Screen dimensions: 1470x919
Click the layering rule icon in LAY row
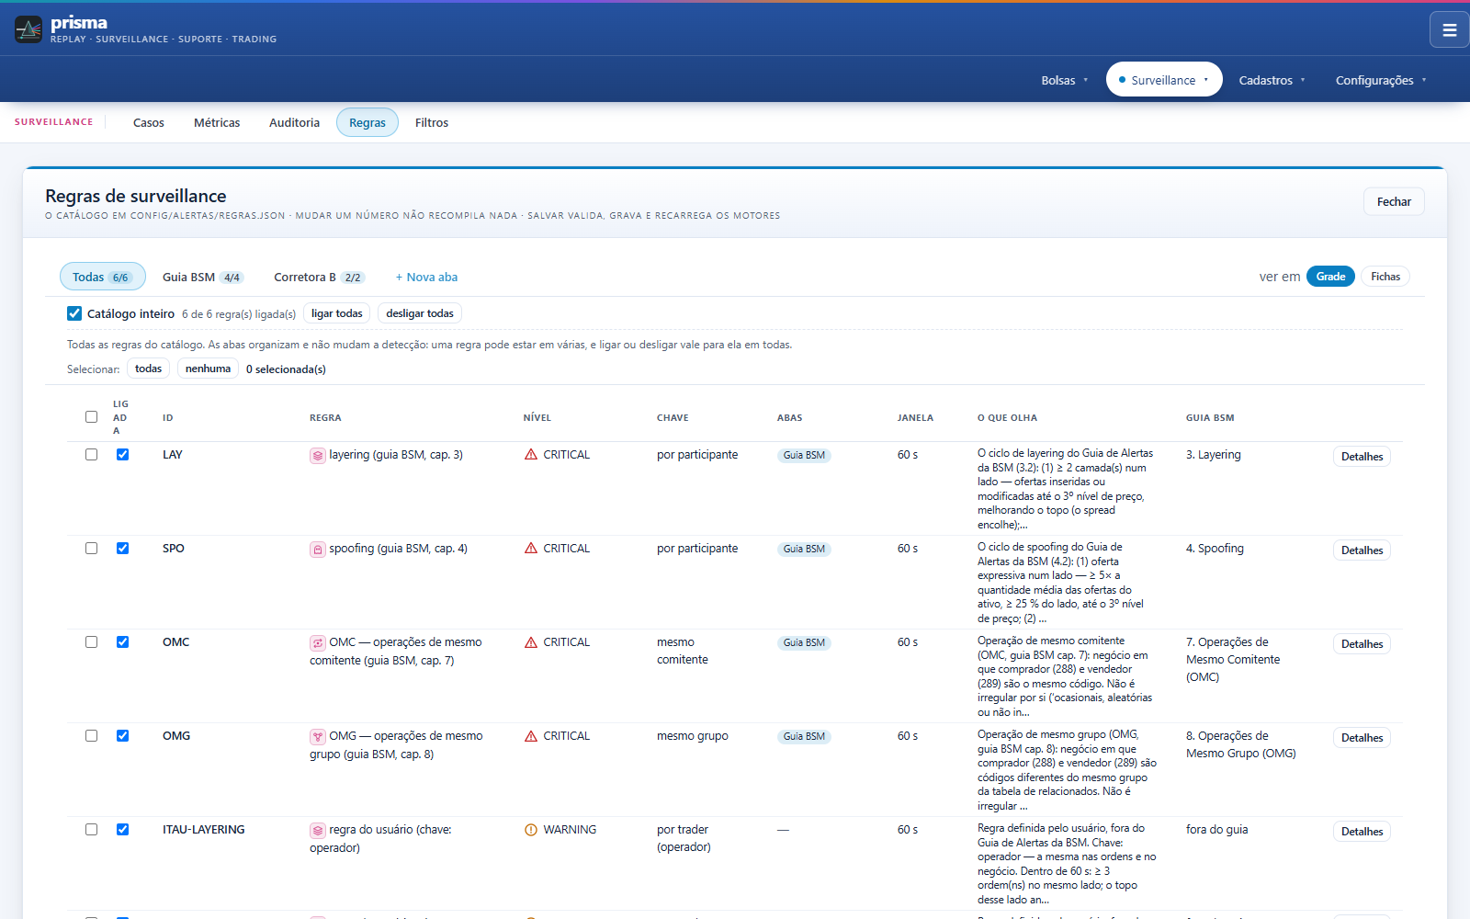[318, 455]
